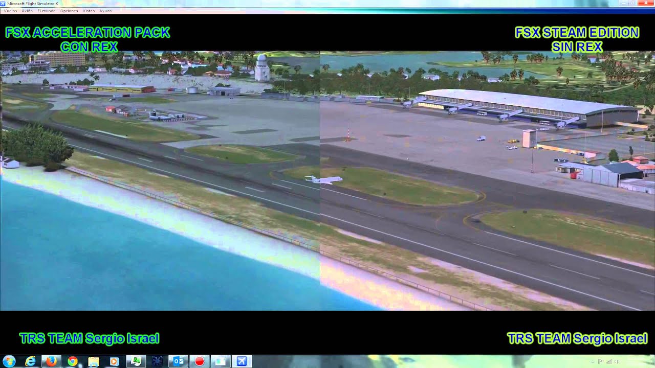
Task: Click 'FSX STEAM EDITION' caption text
Action: coord(577,33)
